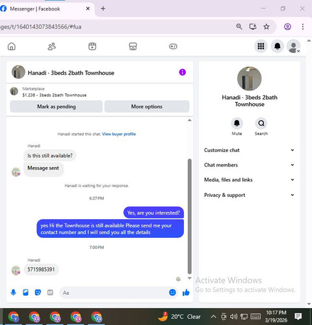Send a thumbs up like
312x325 pixels.
point(186,292)
